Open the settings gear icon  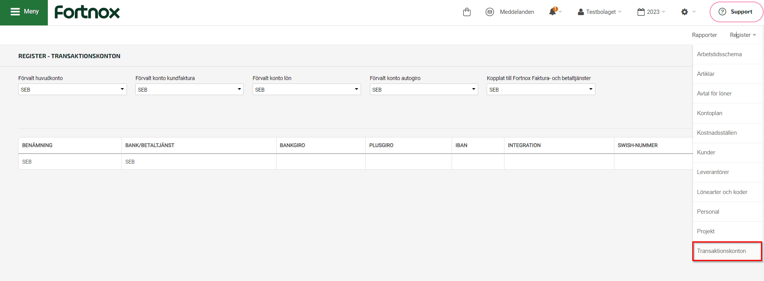tap(685, 12)
